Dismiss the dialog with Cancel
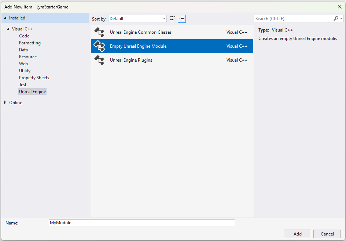This screenshot has width=346, height=241. 327,234
